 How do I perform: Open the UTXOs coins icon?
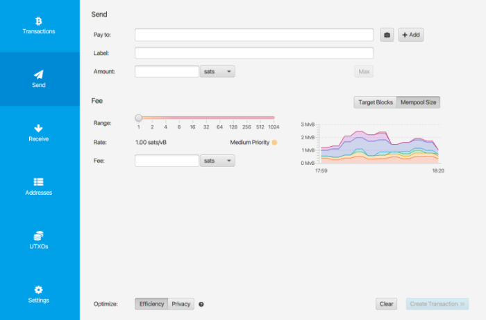tap(38, 236)
